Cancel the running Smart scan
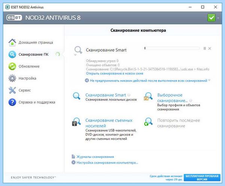 (210, 48)
